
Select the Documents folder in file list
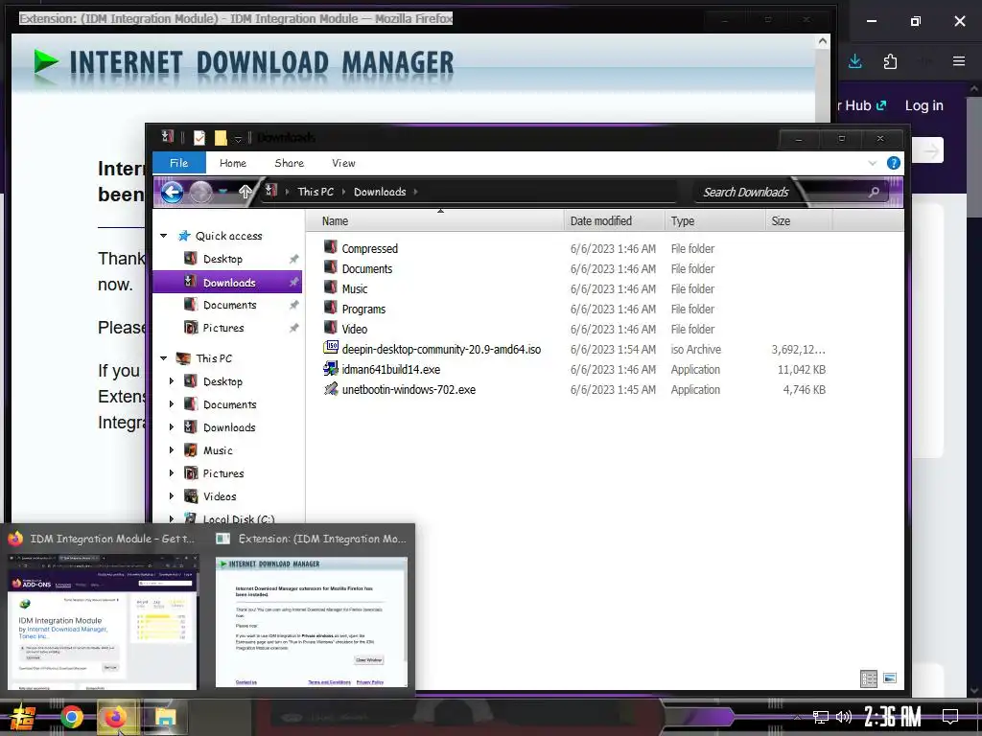pos(367,269)
